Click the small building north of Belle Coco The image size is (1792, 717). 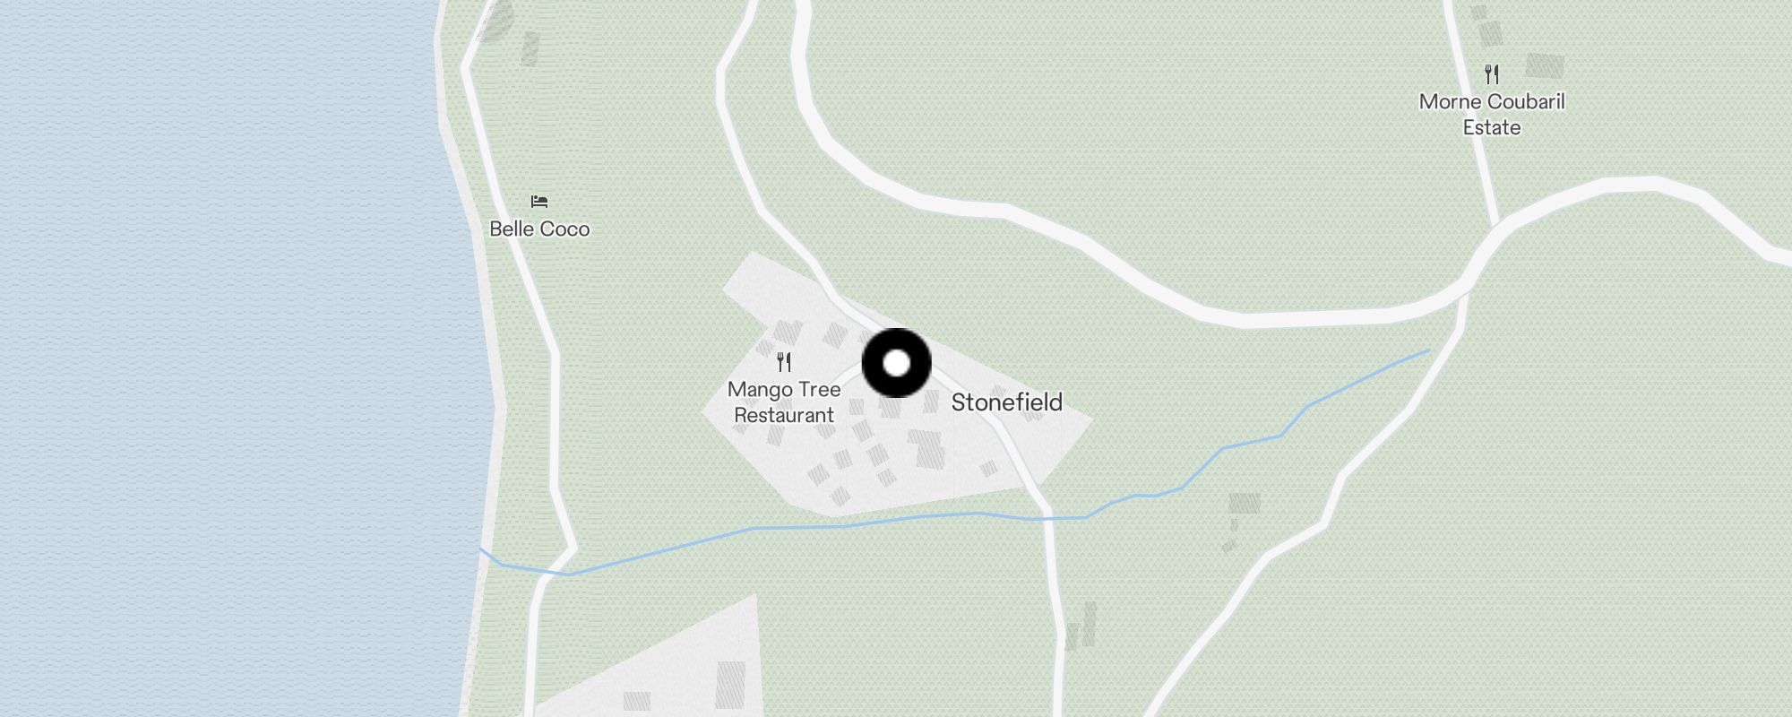[530, 48]
